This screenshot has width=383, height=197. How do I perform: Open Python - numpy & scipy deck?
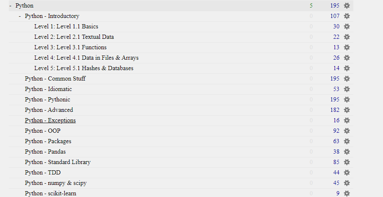pyautogui.click(x=56, y=183)
